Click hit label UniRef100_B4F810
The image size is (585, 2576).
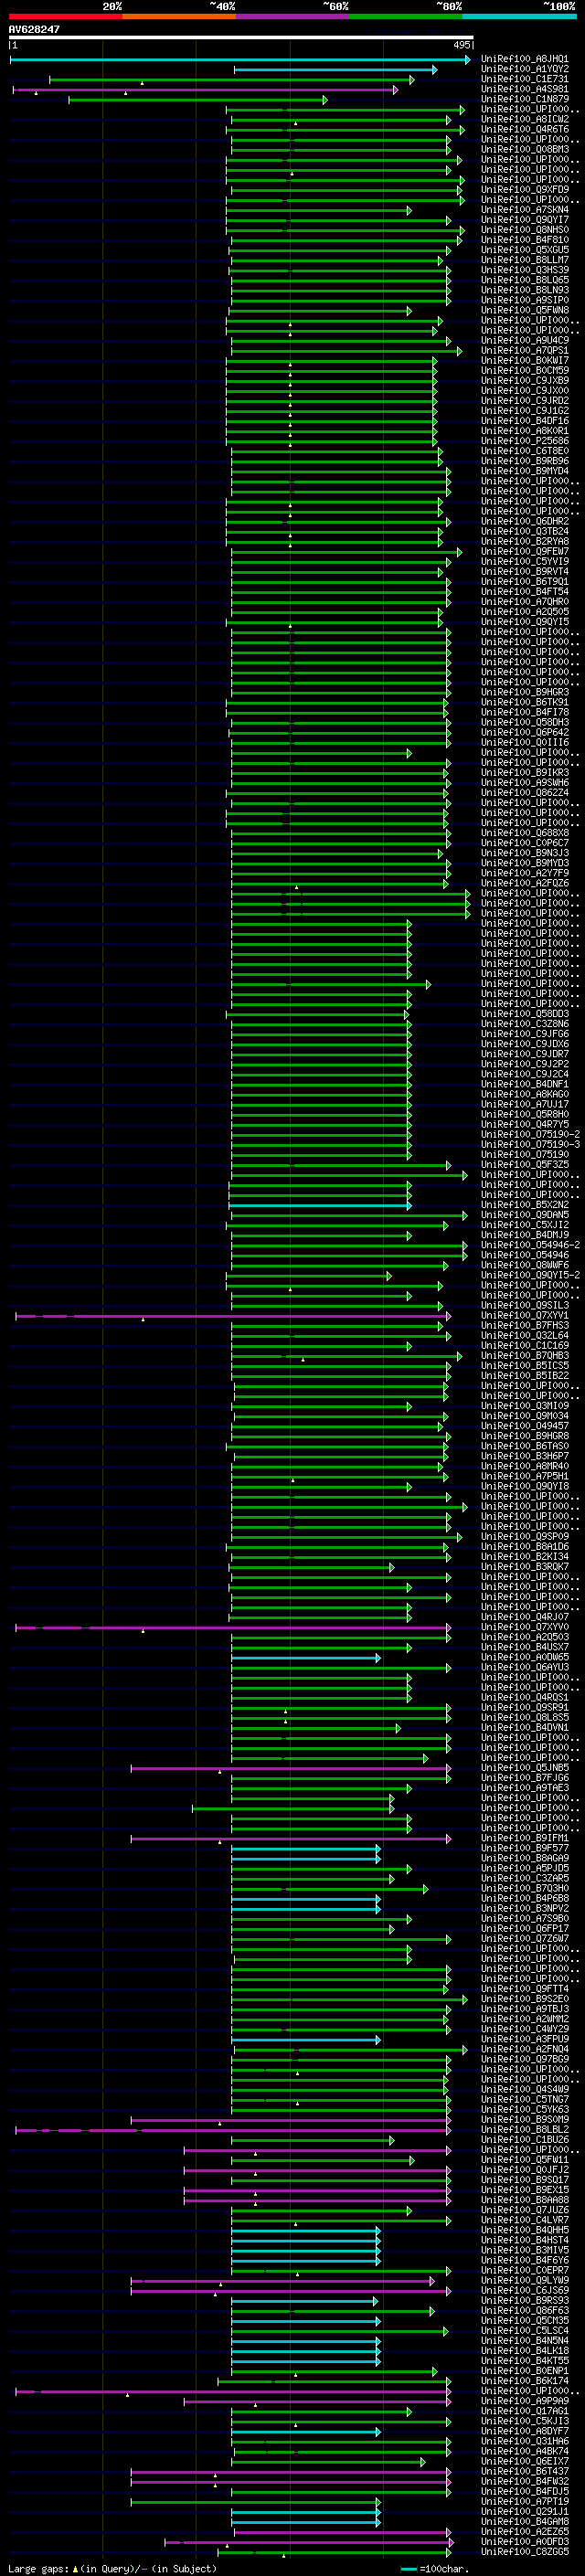point(525,240)
